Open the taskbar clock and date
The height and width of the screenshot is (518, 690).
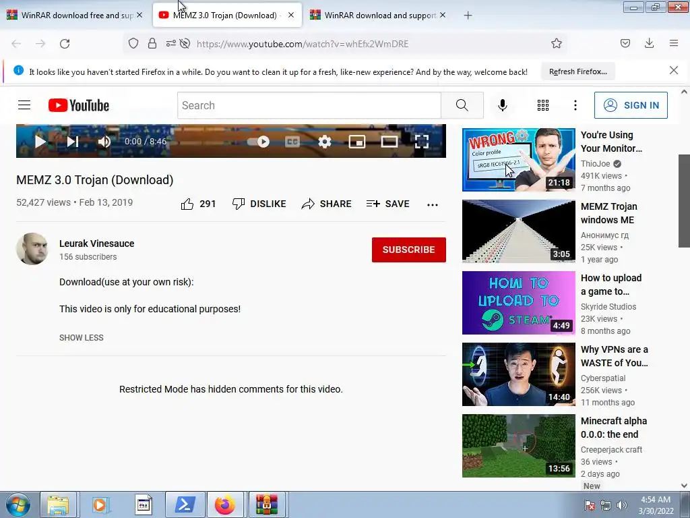tap(656, 505)
